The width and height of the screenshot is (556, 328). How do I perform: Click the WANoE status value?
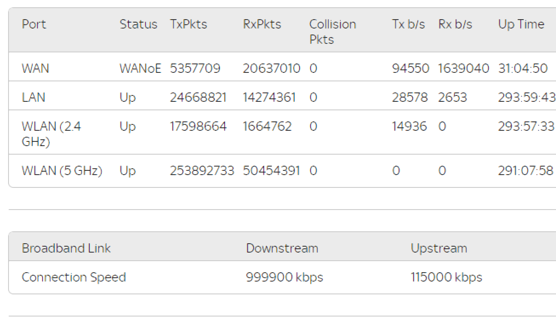coord(140,68)
